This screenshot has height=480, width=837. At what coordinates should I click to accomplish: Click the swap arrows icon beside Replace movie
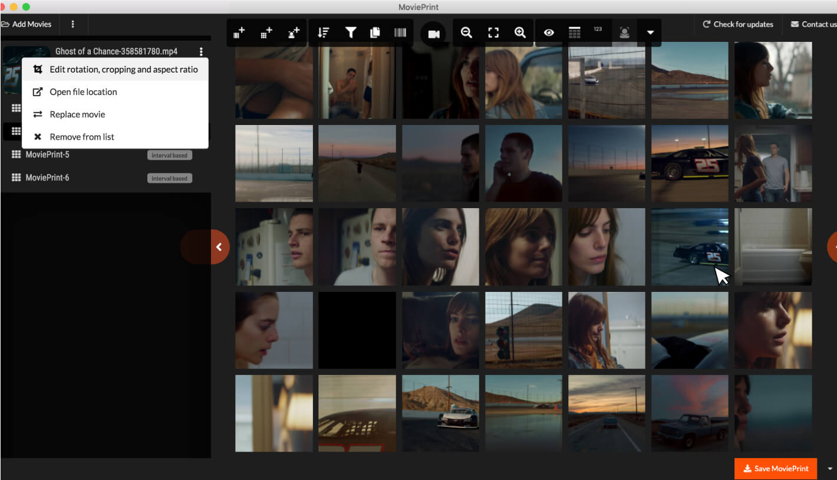pyautogui.click(x=38, y=114)
